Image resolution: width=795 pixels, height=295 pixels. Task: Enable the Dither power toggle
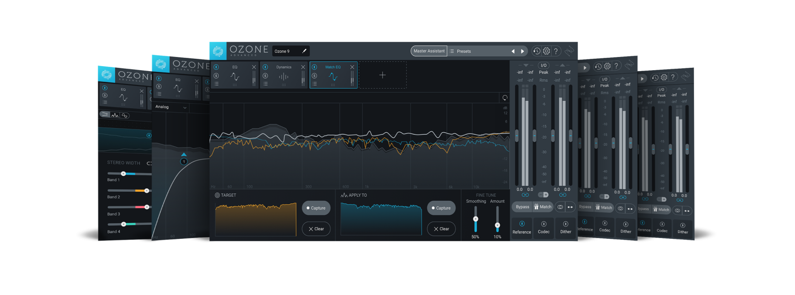point(566,224)
